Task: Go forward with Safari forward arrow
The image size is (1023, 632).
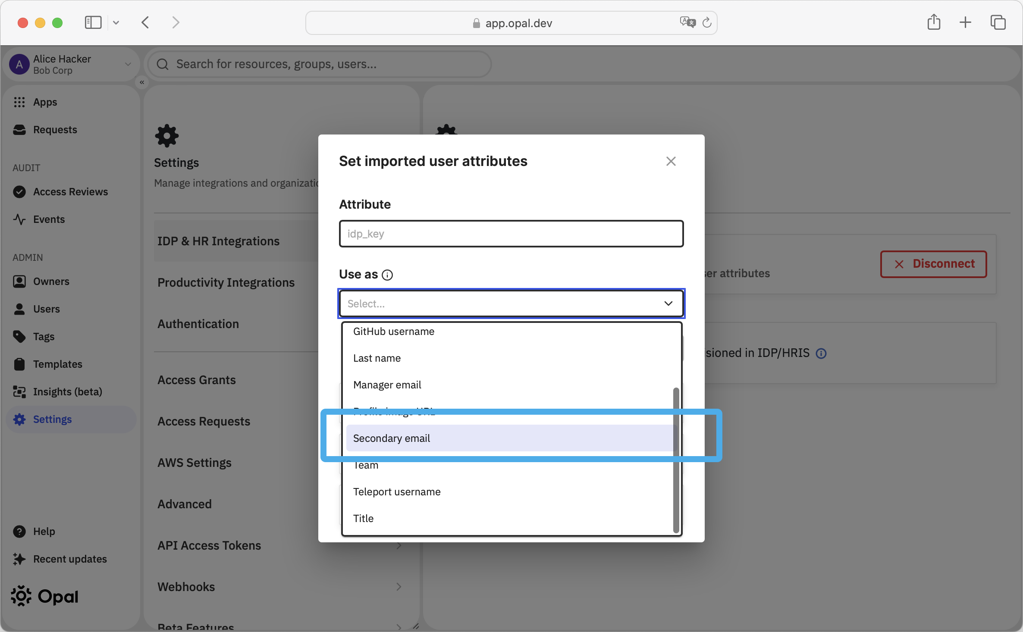Action: (x=176, y=22)
